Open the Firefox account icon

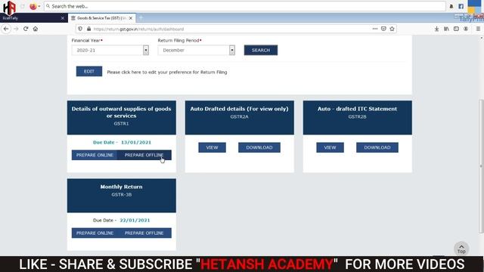pyautogui.click(x=466, y=29)
